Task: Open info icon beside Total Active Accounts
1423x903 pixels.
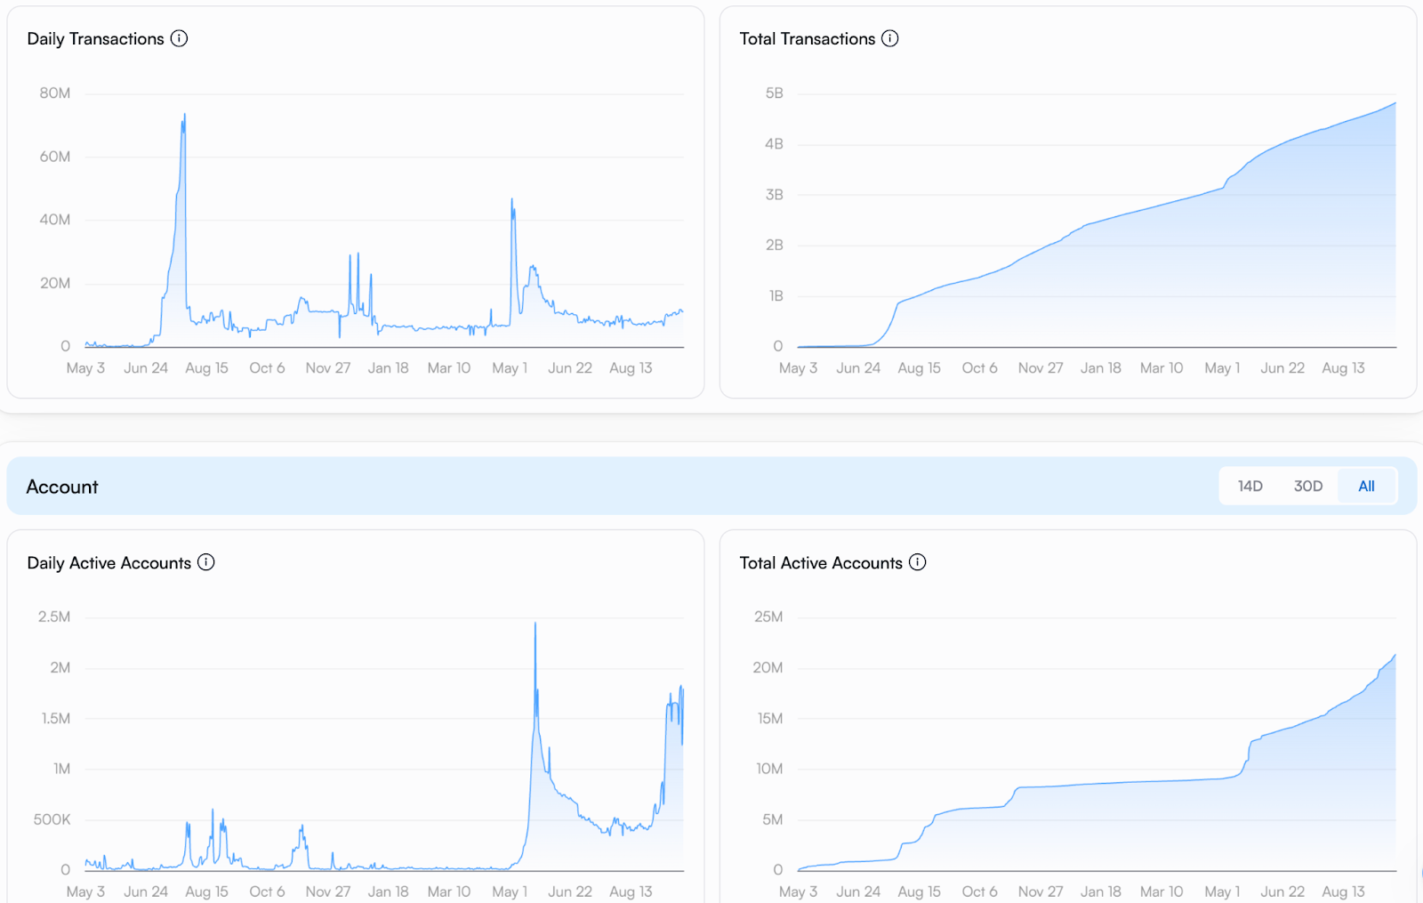Action: (x=917, y=562)
